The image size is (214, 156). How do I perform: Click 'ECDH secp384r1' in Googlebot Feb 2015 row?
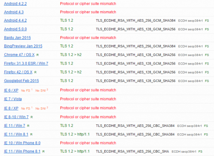(190, 81)
